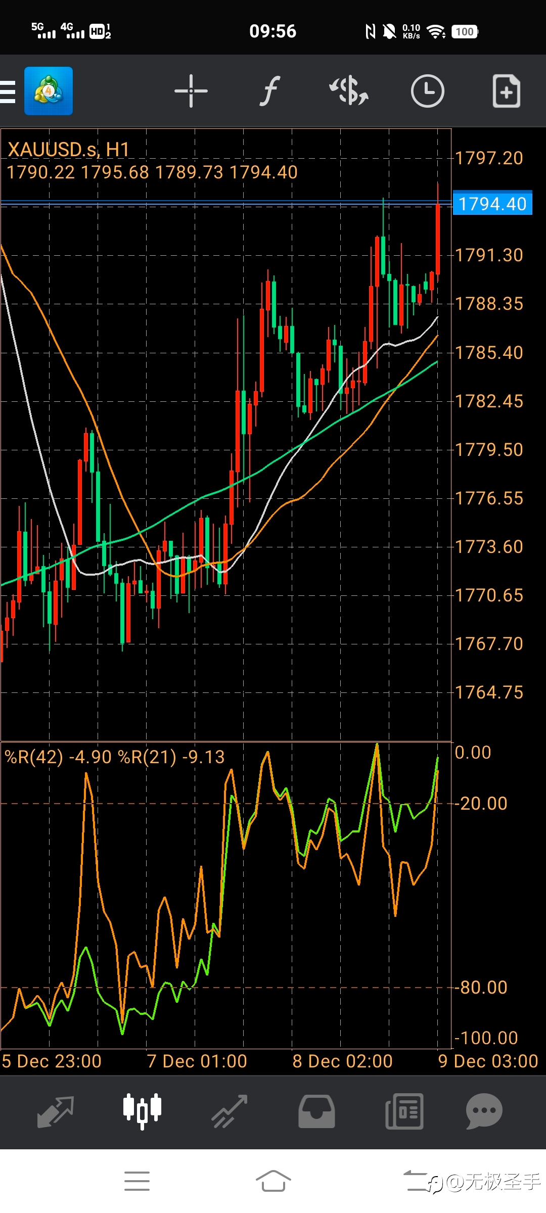Tap the current price label 1794.40
This screenshot has height=1213, width=546.
(492, 204)
